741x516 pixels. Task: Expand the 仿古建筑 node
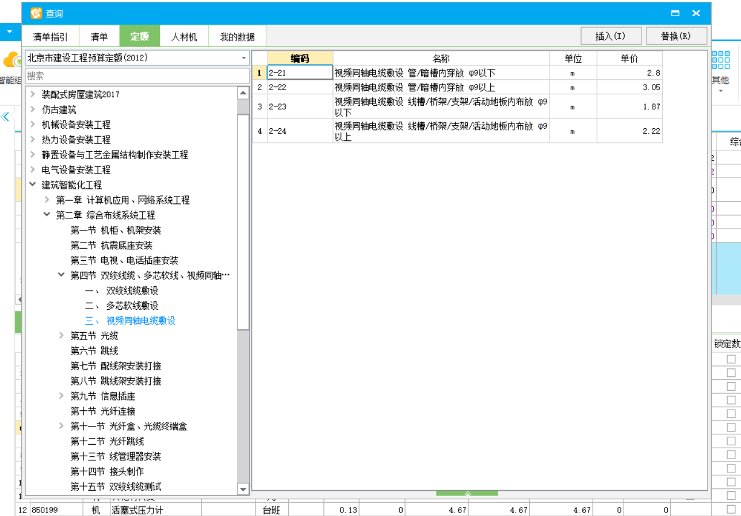[33, 109]
